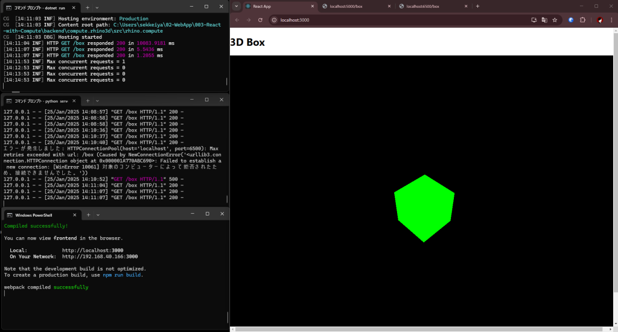Click the browser forward arrow
Screen dimensions: 618x332
248,20
